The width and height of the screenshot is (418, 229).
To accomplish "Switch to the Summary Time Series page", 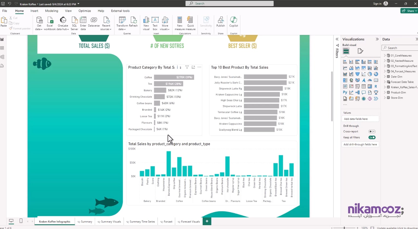I will [141, 222].
